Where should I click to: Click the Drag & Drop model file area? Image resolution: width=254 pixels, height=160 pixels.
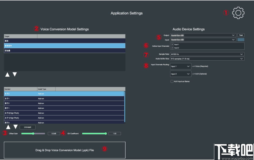[65, 150]
